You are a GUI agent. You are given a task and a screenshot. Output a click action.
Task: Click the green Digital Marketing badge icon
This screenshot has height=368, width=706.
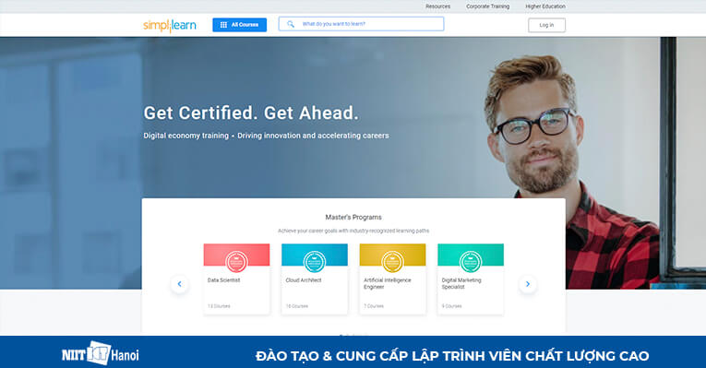(471, 262)
